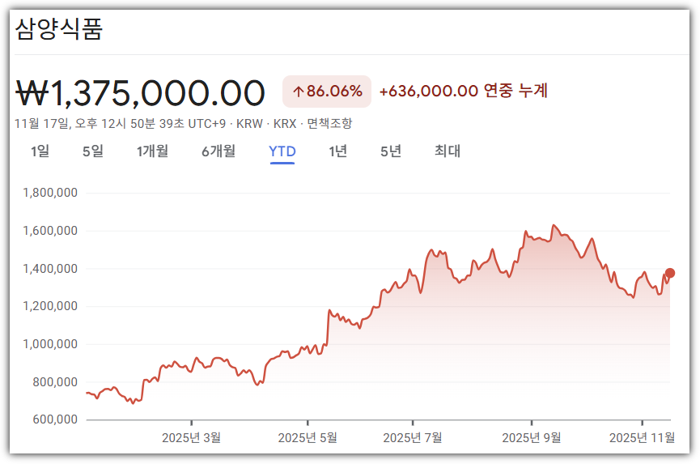Click the up arrow in percent badge
This screenshot has width=700, height=464.
point(299,92)
